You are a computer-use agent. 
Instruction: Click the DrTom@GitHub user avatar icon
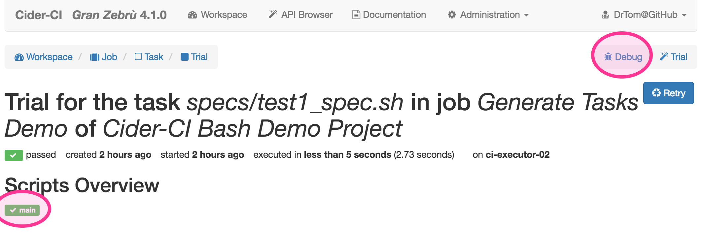tap(605, 15)
